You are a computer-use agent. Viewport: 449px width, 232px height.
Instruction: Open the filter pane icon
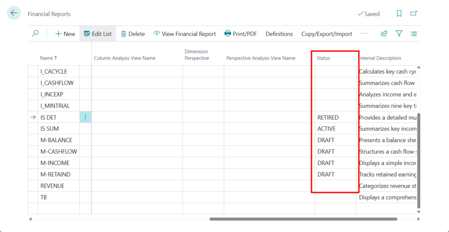[x=399, y=34]
